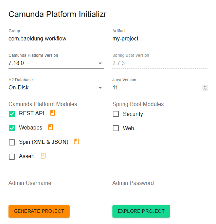The height and width of the screenshot is (224, 216).
Task: Check the Web Spring Boot module
Action: point(116,128)
